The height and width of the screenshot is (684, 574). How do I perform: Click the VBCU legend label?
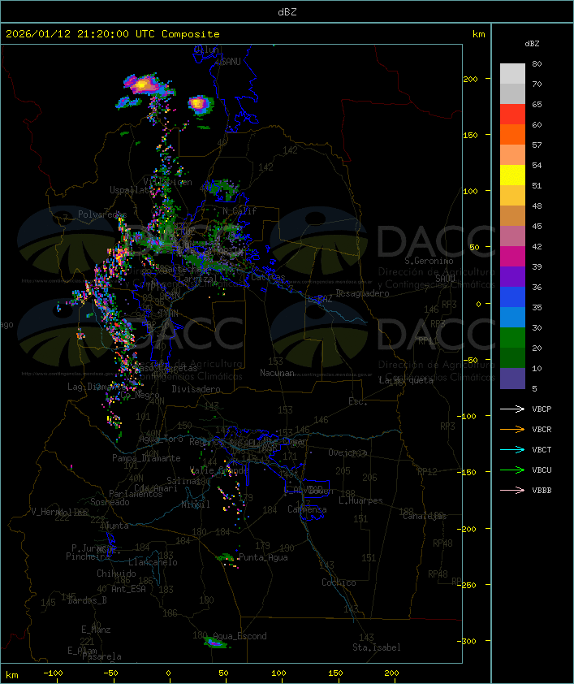(542, 470)
